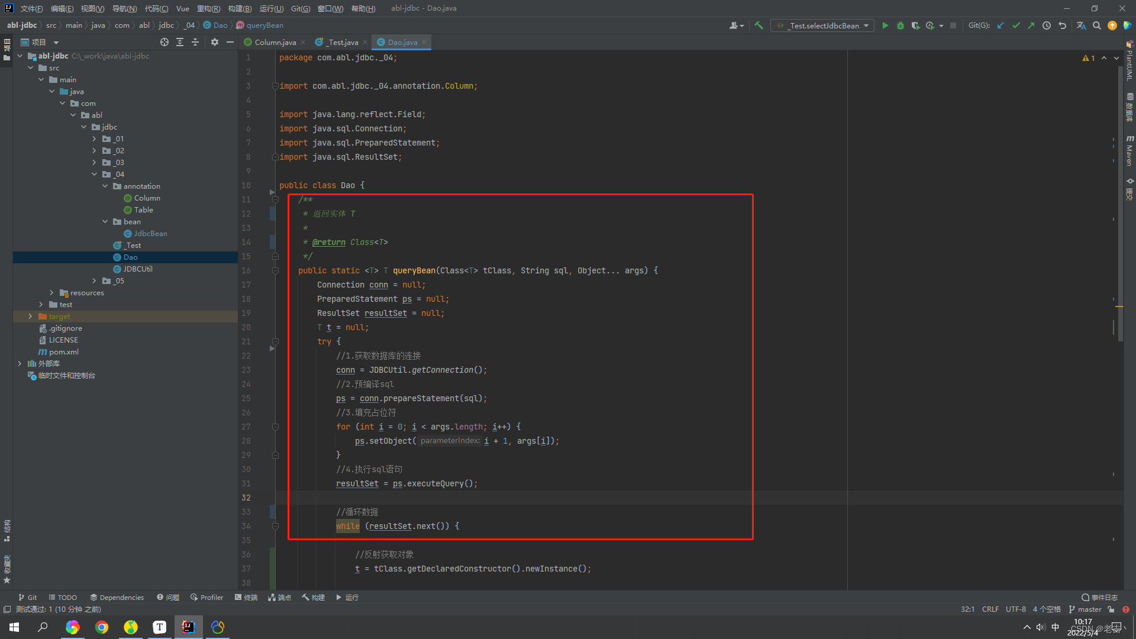The image size is (1136, 639).
Task: Collapse all in project panel
Action: (195, 42)
